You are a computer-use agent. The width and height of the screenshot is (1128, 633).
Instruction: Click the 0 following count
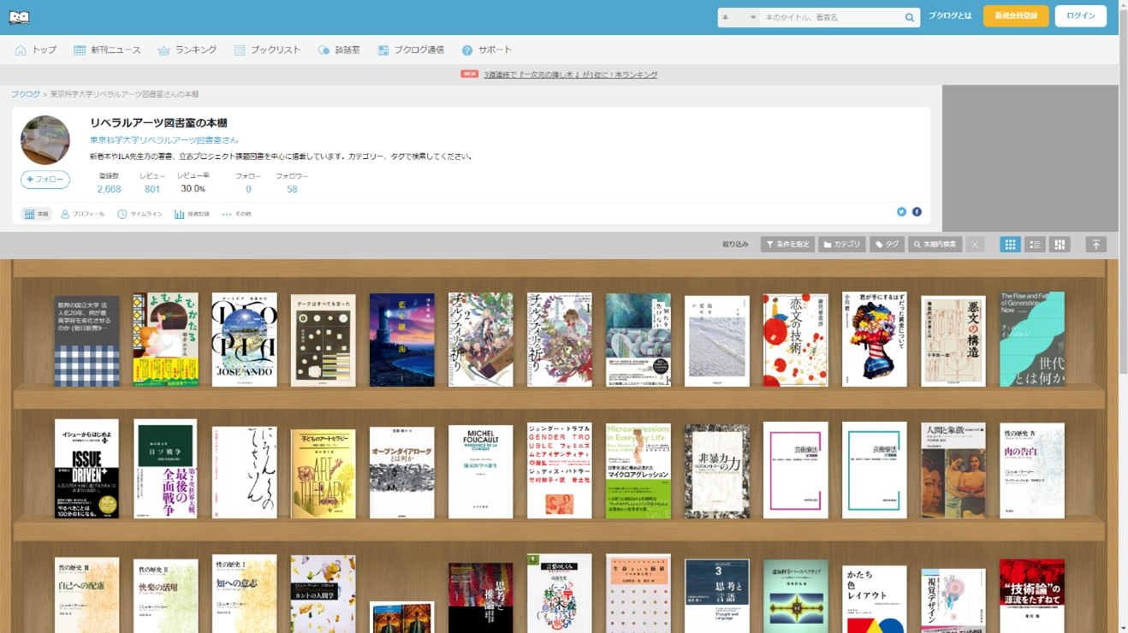click(x=248, y=189)
